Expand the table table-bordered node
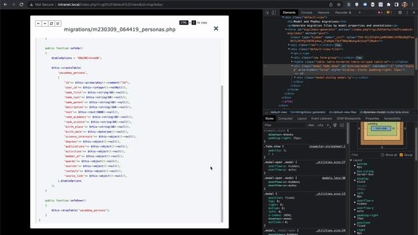Image resolution: width=418 pixels, height=235 pixels. [x=292, y=62]
